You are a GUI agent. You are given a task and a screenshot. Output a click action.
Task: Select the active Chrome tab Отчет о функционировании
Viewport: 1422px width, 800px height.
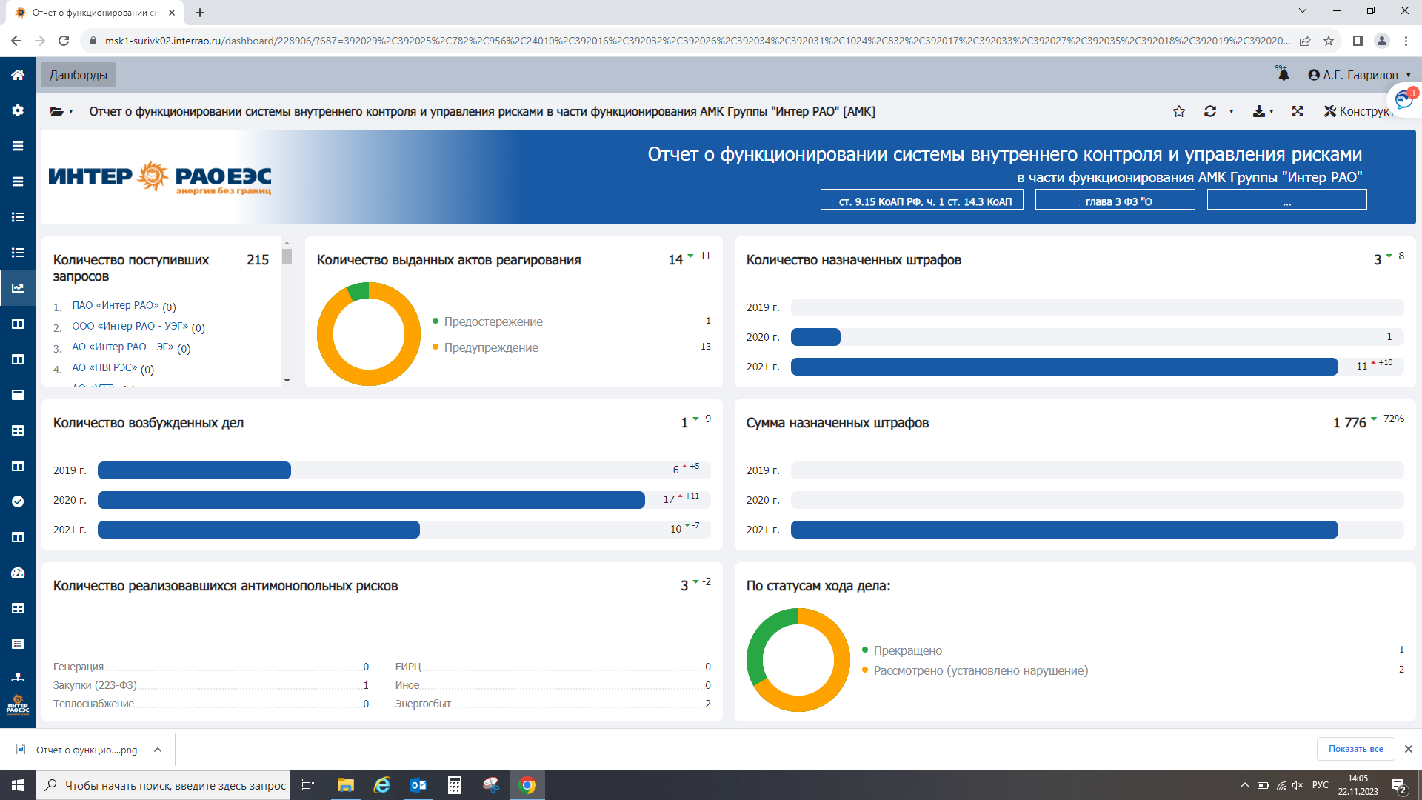tap(96, 13)
